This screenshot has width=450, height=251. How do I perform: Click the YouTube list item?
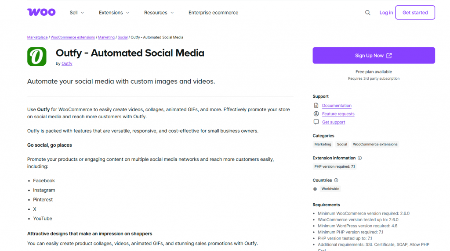43,219
